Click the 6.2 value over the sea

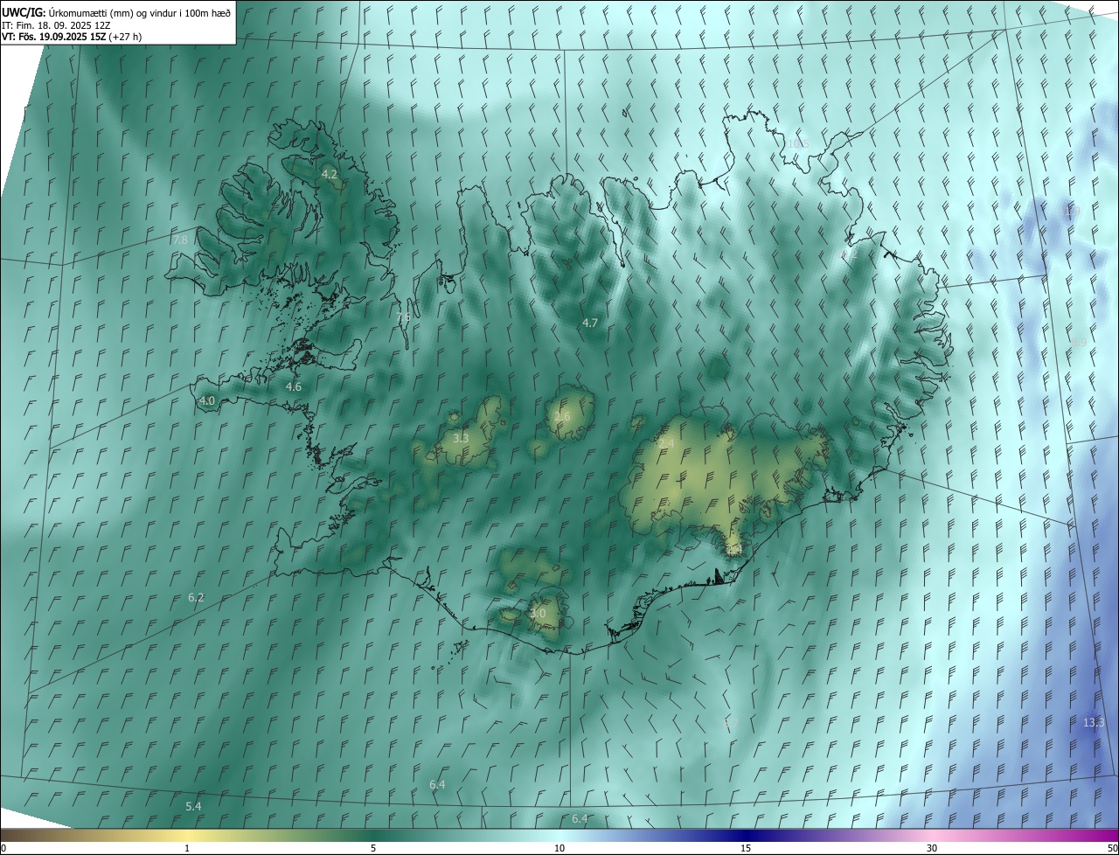point(196,598)
